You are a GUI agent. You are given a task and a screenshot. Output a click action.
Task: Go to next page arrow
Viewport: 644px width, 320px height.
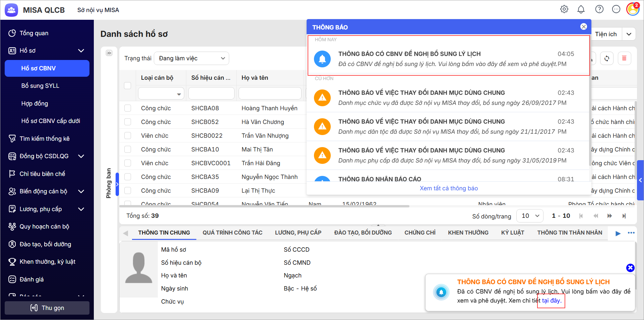pos(609,216)
